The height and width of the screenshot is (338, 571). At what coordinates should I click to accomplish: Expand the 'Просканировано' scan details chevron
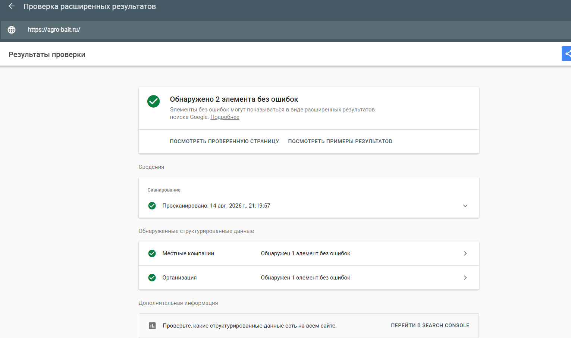465,206
